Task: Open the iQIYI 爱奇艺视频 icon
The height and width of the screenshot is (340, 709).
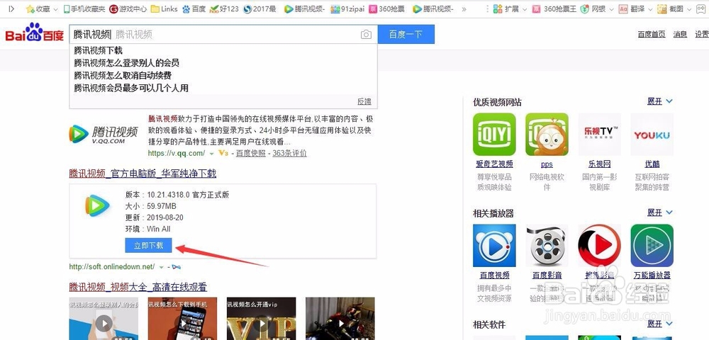Action: [x=494, y=134]
